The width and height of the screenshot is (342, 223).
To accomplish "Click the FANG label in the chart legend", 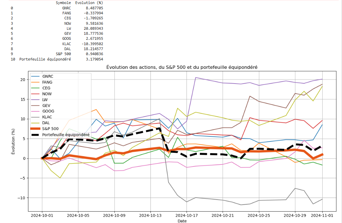I will 47,82.
